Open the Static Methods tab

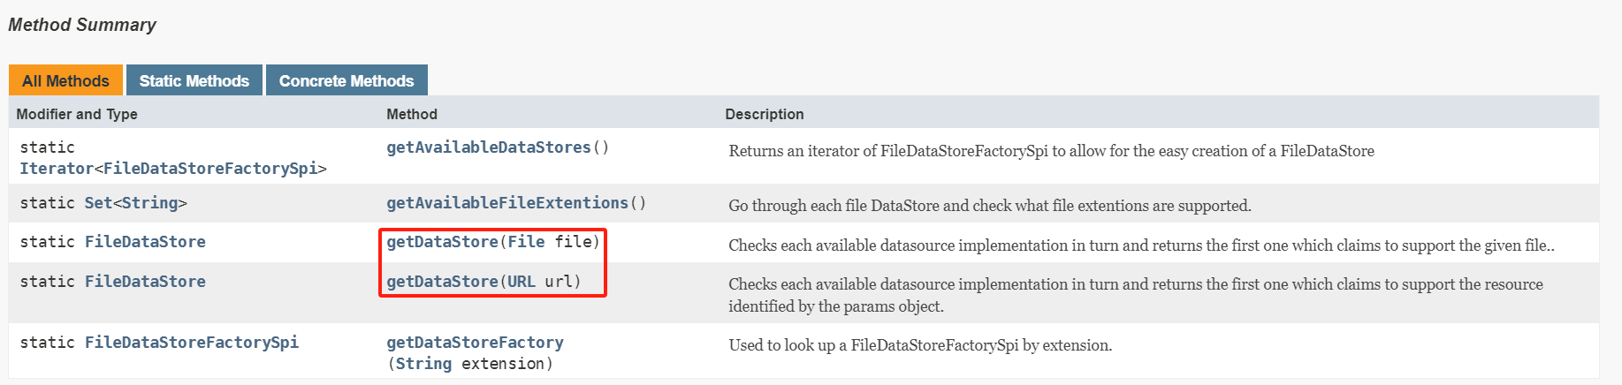tap(194, 80)
